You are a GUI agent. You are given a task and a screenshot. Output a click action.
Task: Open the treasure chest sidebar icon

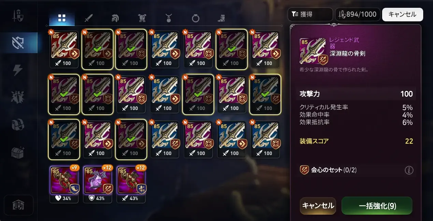(x=18, y=152)
